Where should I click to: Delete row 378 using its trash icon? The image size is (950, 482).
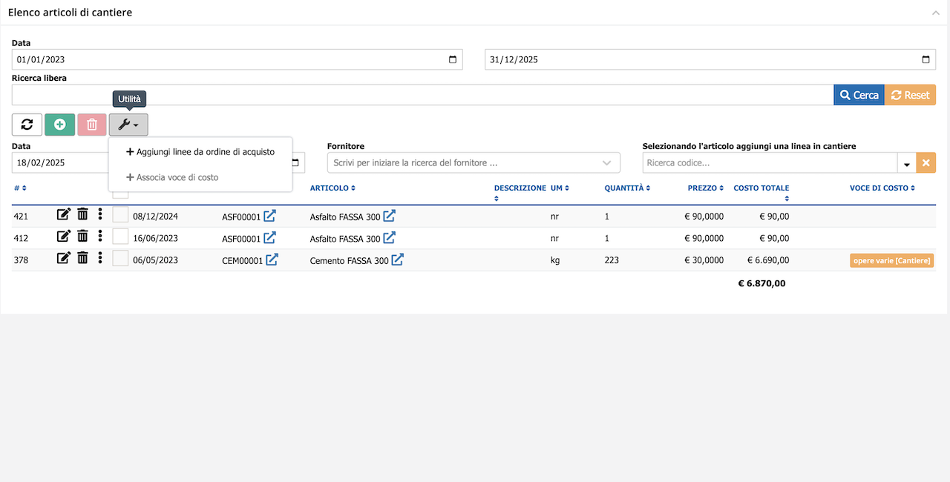click(x=82, y=259)
